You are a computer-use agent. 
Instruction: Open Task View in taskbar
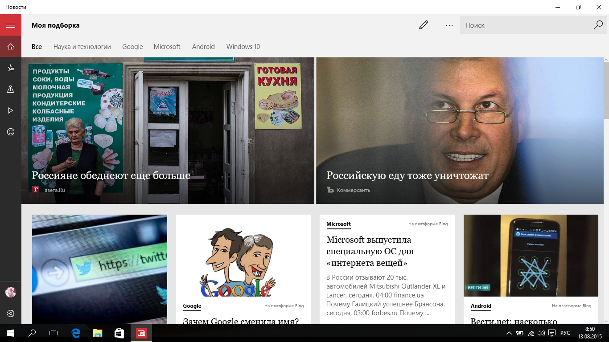pos(53,333)
